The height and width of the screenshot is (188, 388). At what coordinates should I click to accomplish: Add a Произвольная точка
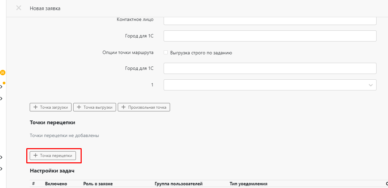point(144,107)
